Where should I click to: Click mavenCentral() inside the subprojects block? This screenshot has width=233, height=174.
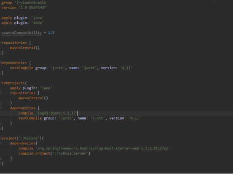pyautogui.click(x=33, y=98)
